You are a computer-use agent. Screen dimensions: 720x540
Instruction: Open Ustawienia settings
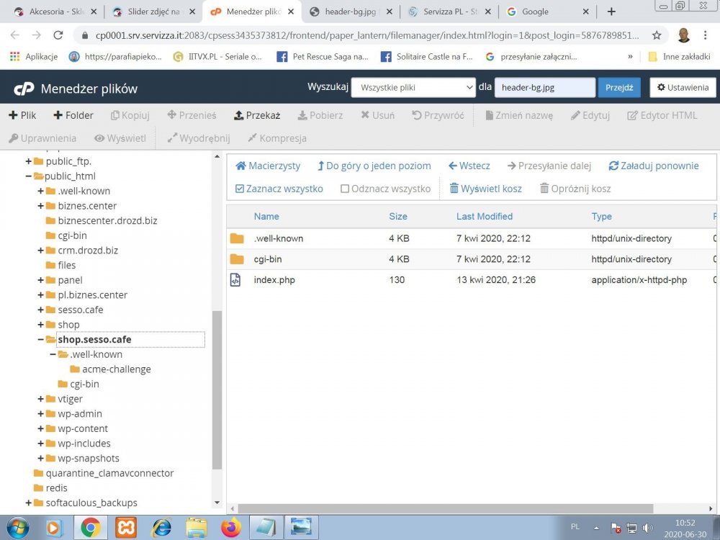[683, 88]
